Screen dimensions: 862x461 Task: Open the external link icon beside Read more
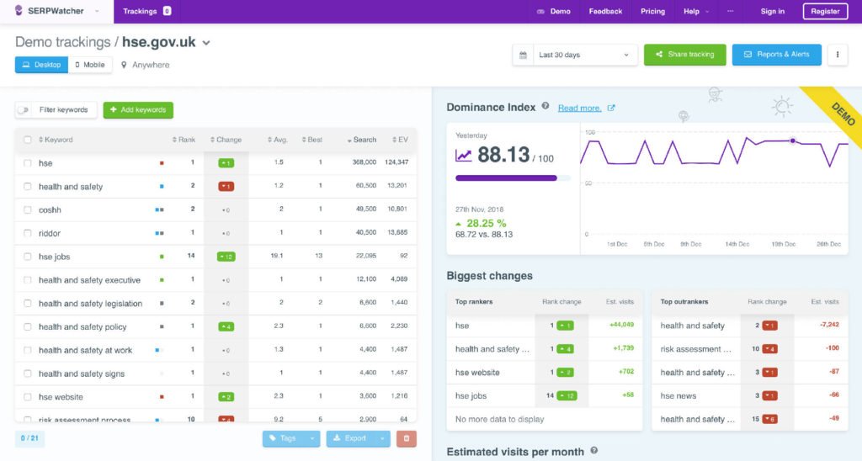coord(611,109)
